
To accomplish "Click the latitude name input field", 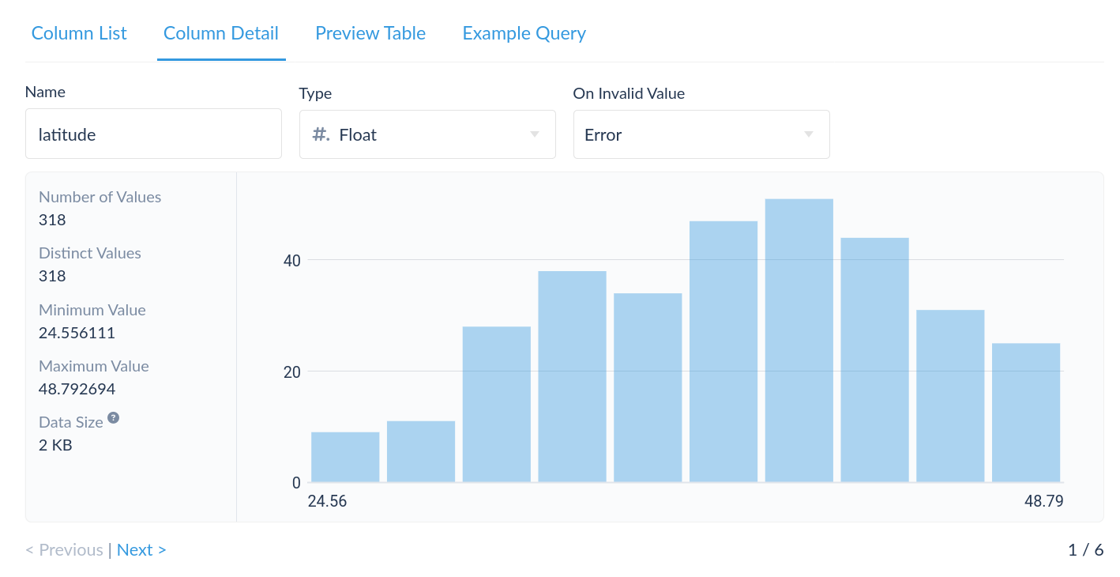I will click(x=153, y=134).
